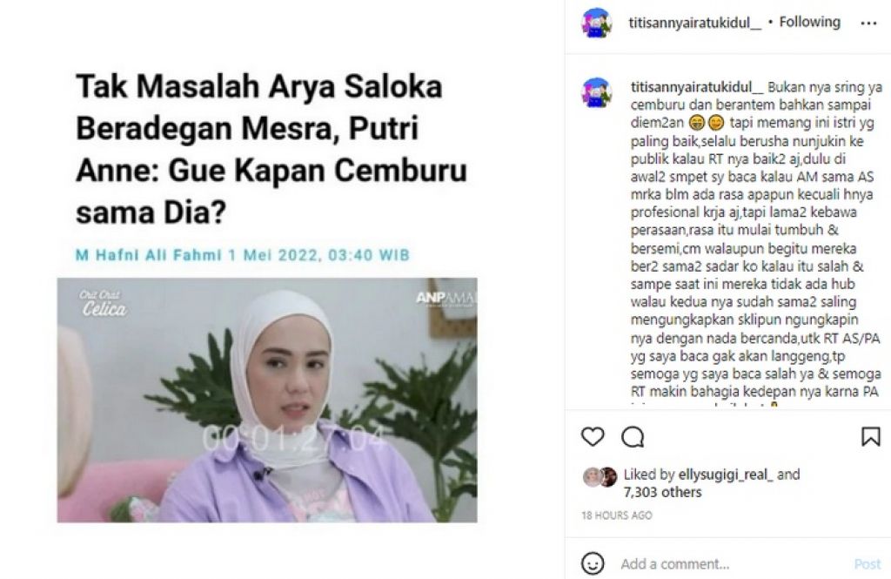Click avatar beside the caption

[596, 92]
